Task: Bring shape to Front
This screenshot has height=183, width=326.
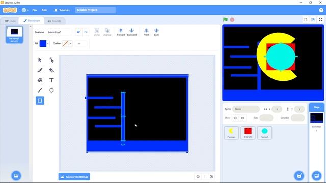Action: (146, 32)
